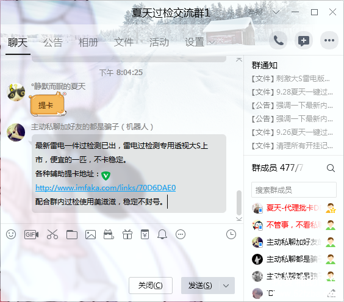This screenshot has width=344, height=302.
Task: Click sender name 主动私聊加好友的都是骗子（机器人）
Action: 92,127
